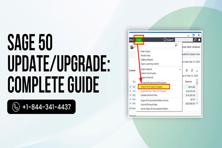Collapse the customer panel with the dash icon
The width and height of the screenshot is (222, 148).
click(x=197, y=71)
